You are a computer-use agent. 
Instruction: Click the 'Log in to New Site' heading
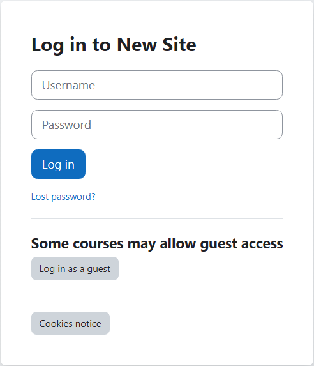(114, 45)
